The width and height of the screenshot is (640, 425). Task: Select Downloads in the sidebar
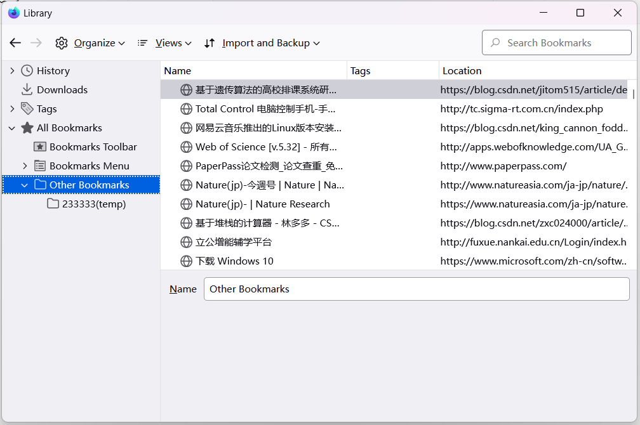[x=62, y=89]
